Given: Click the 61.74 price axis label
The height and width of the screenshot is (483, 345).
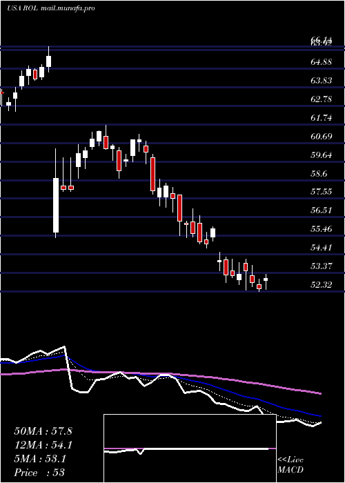Looking at the screenshot, I should click(322, 118).
